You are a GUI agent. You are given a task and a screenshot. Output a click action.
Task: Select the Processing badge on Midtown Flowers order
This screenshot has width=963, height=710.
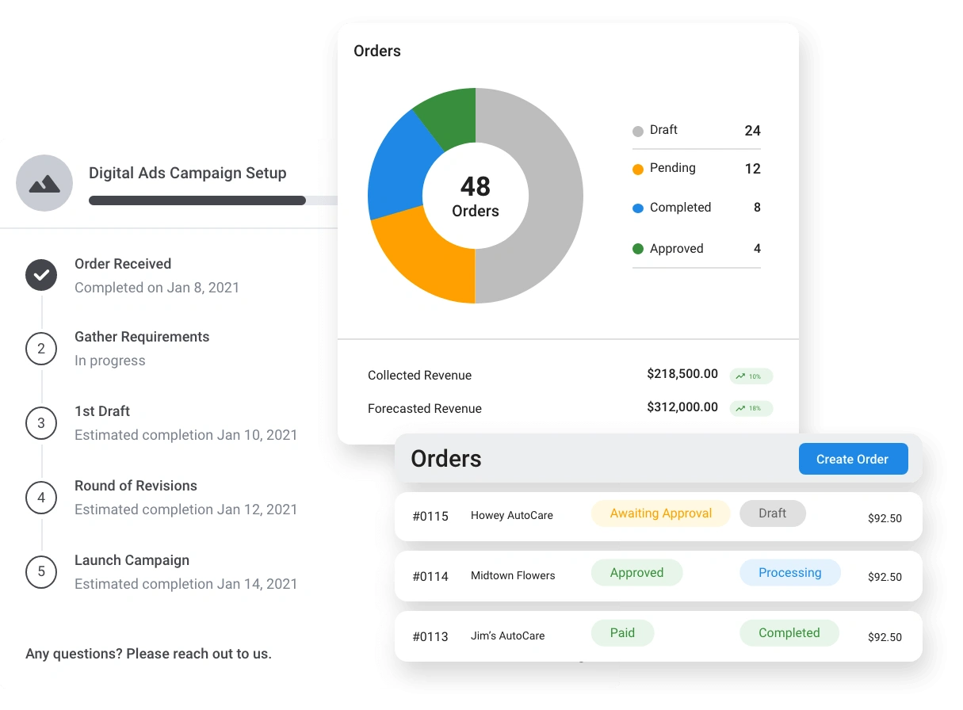coord(789,572)
